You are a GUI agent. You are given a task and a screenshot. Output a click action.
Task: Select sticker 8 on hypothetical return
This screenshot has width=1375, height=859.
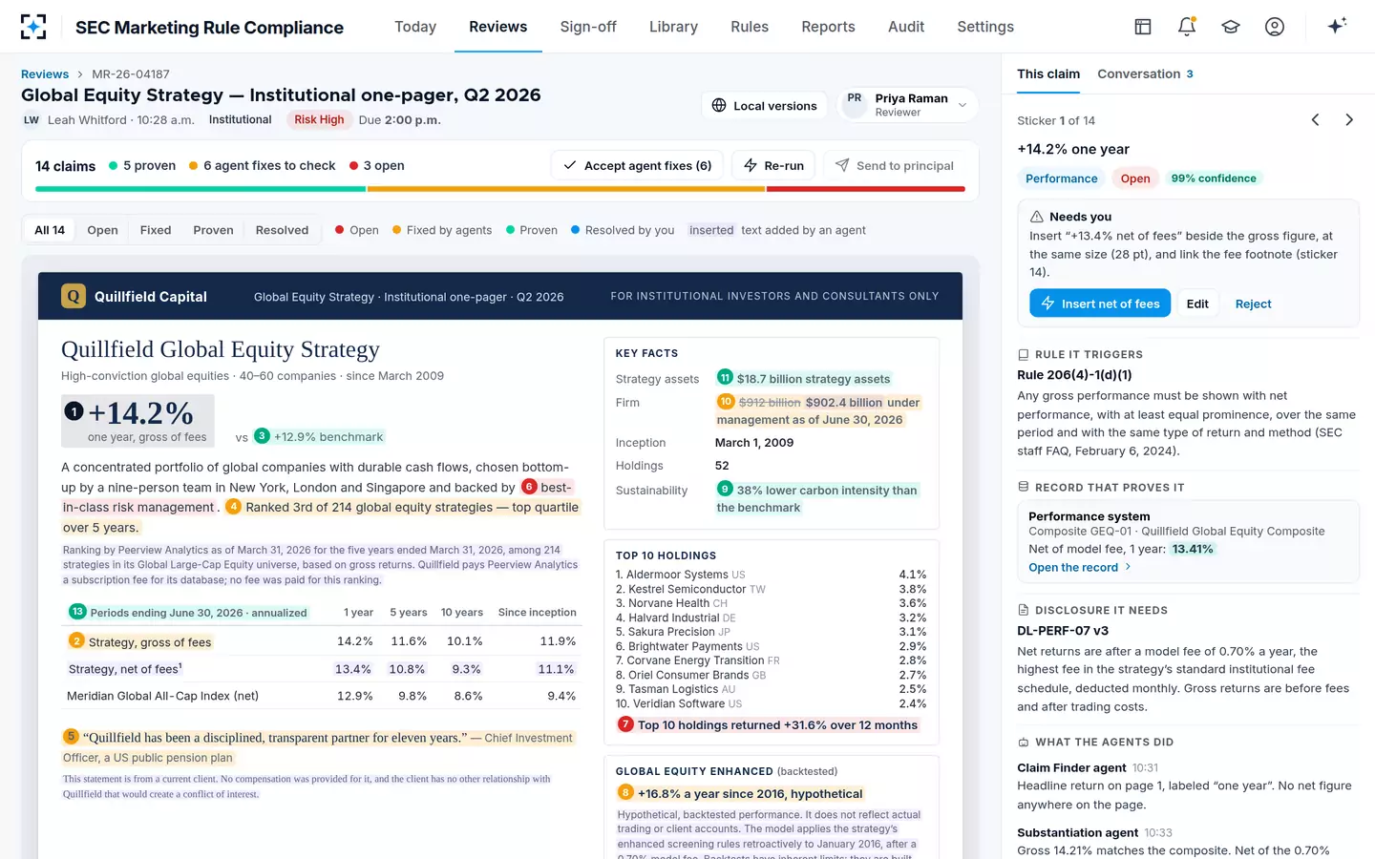pyautogui.click(x=626, y=792)
